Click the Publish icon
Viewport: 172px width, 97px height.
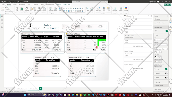pyautogui.click(x=121, y=9)
